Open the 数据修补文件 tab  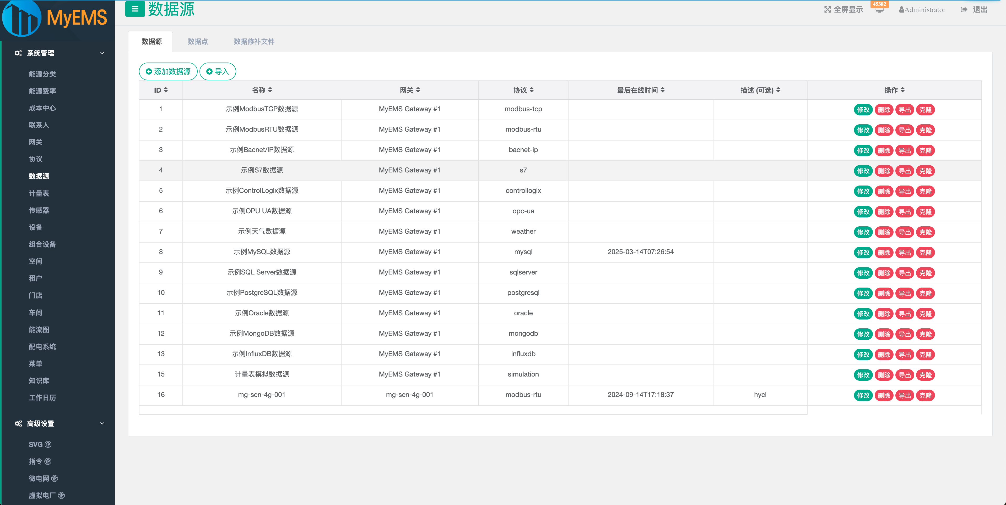tap(254, 42)
